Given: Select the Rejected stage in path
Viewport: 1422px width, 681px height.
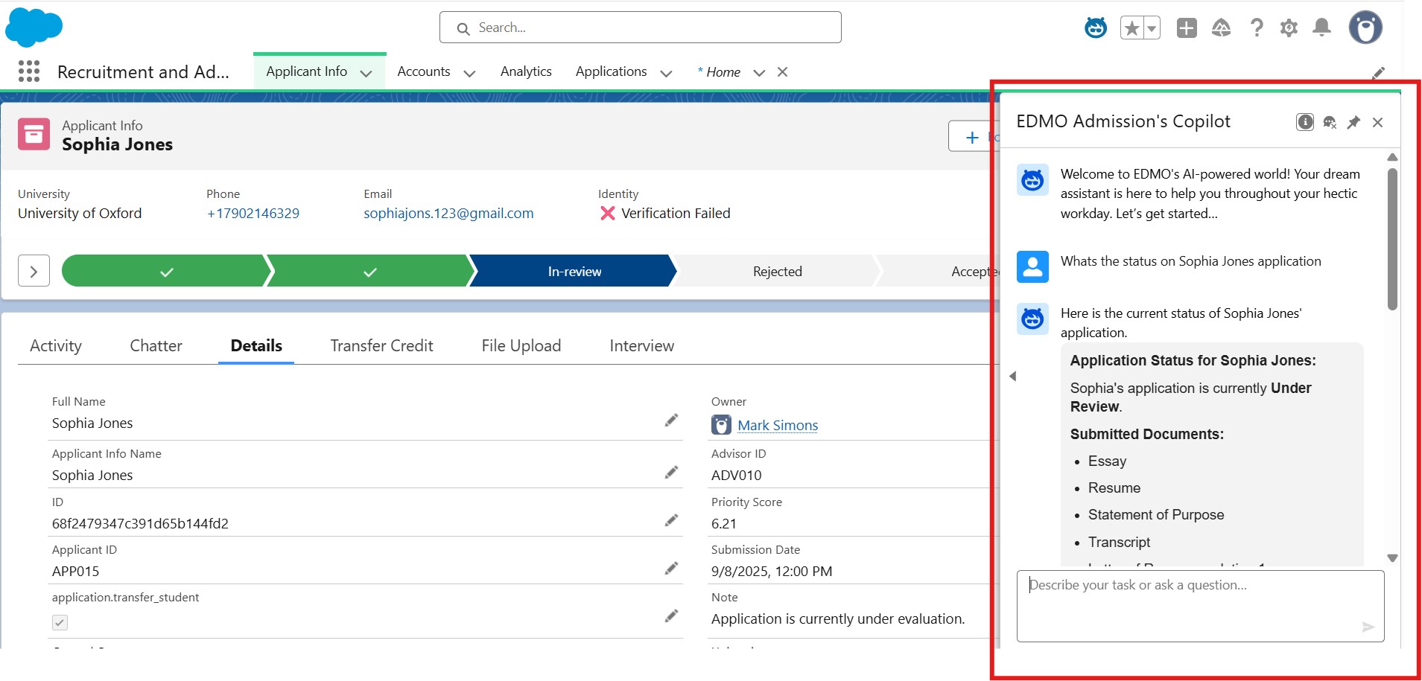Looking at the screenshot, I should (x=777, y=272).
